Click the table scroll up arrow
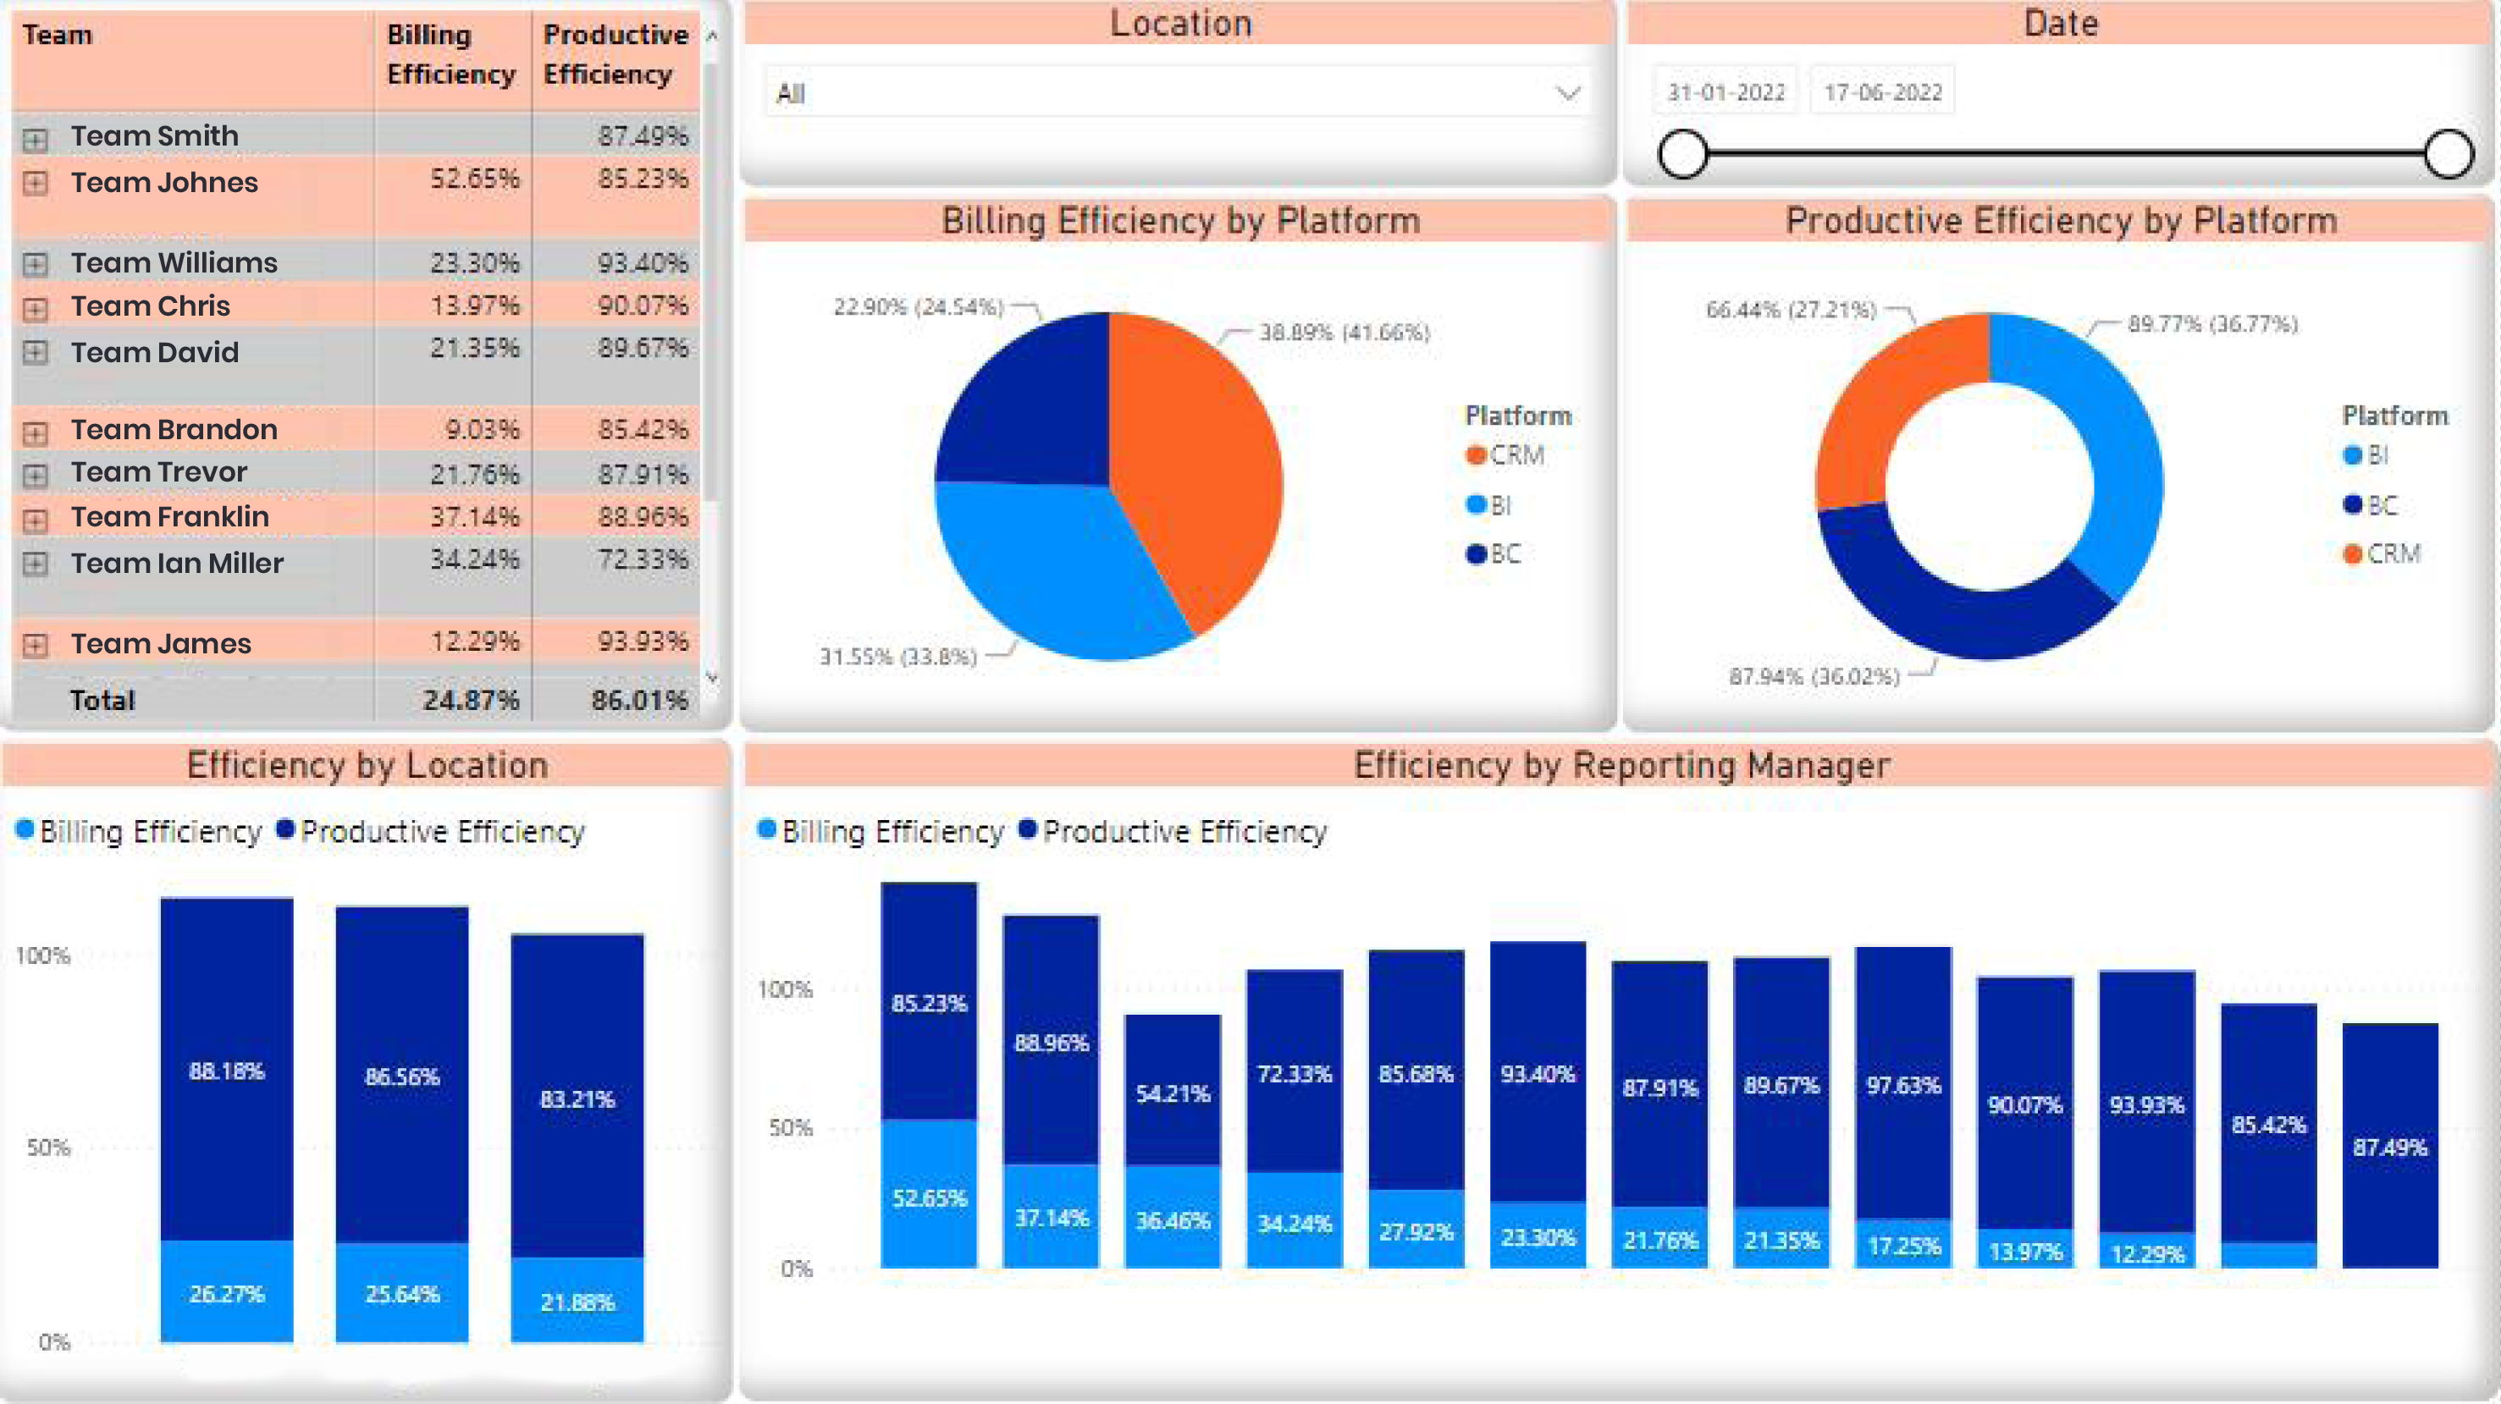This screenshot has height=1404, width=2501. (x=712, y=36)
